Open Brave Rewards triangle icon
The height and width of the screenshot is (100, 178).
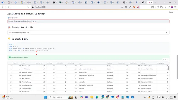pos(138,7)
